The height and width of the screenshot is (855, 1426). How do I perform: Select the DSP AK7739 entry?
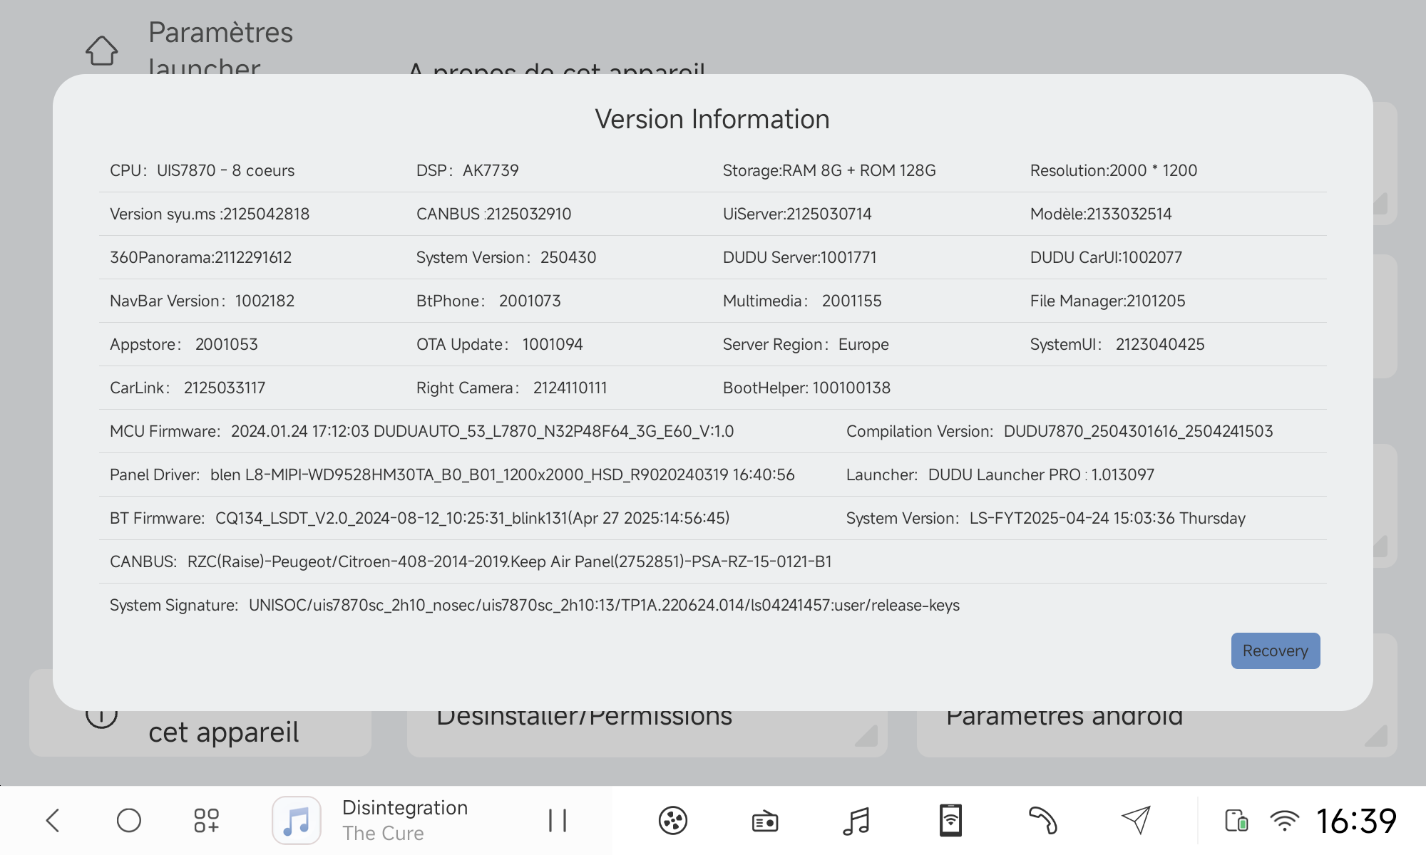(468, 170)
